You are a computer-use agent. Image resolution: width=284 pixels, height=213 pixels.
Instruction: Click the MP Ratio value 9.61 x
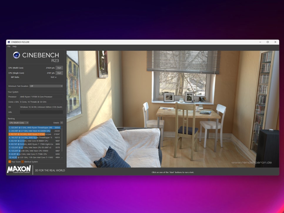click(54, 77)
